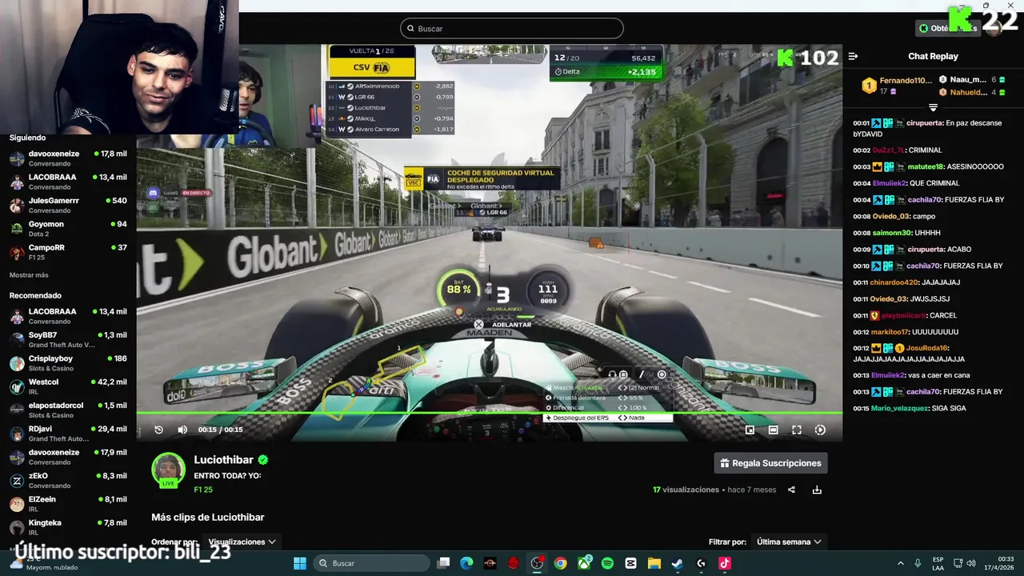Click Mario_velazquez username in chat
Viewport: 1024px width, 576px height.
pyautogui.click(x=901, y=408)
